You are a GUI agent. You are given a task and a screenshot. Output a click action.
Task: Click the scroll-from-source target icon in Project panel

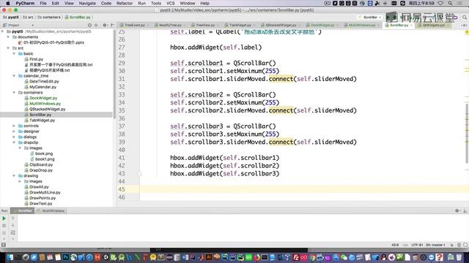click(89, 25)
